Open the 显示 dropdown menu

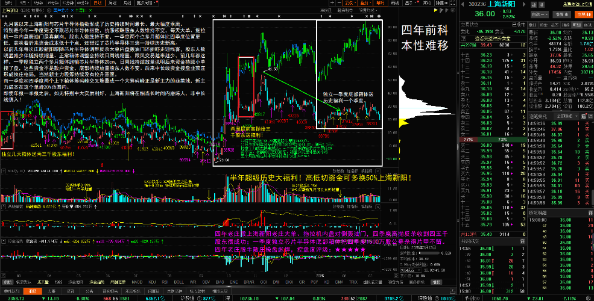click(411, 3)
